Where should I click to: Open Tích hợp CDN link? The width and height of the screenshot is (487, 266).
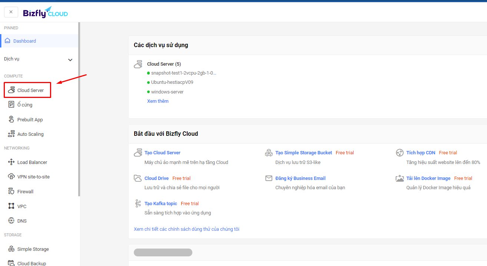point(421,152)
